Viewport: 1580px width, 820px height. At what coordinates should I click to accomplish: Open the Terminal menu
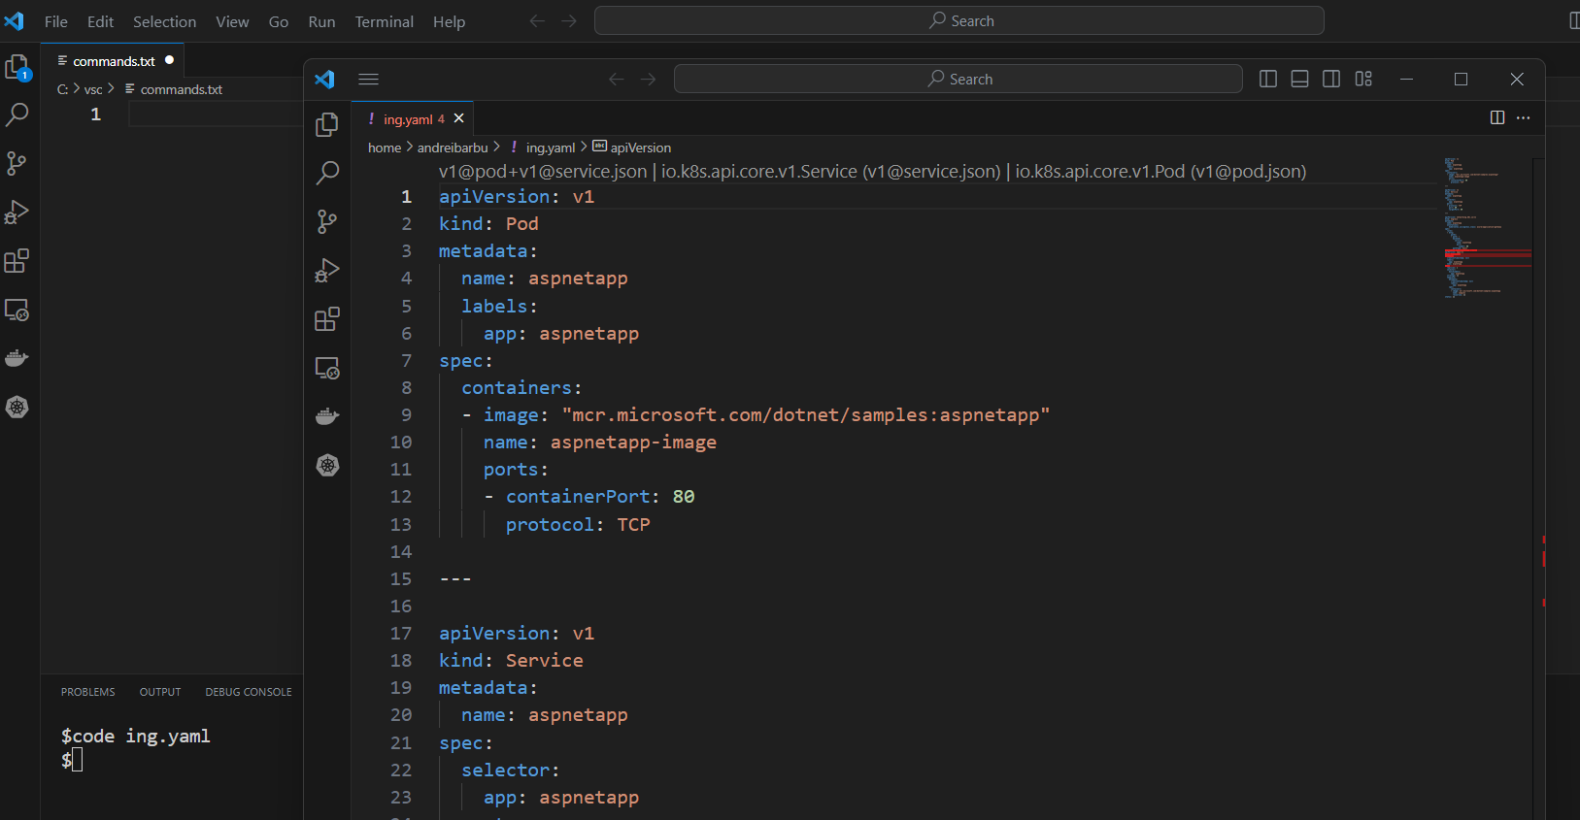pyautogui.click(x=384, y=21)
